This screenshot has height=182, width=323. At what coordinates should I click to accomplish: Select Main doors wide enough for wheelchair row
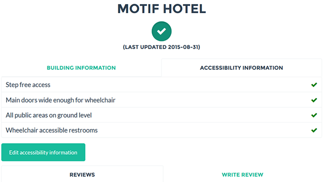coord(161,100)
